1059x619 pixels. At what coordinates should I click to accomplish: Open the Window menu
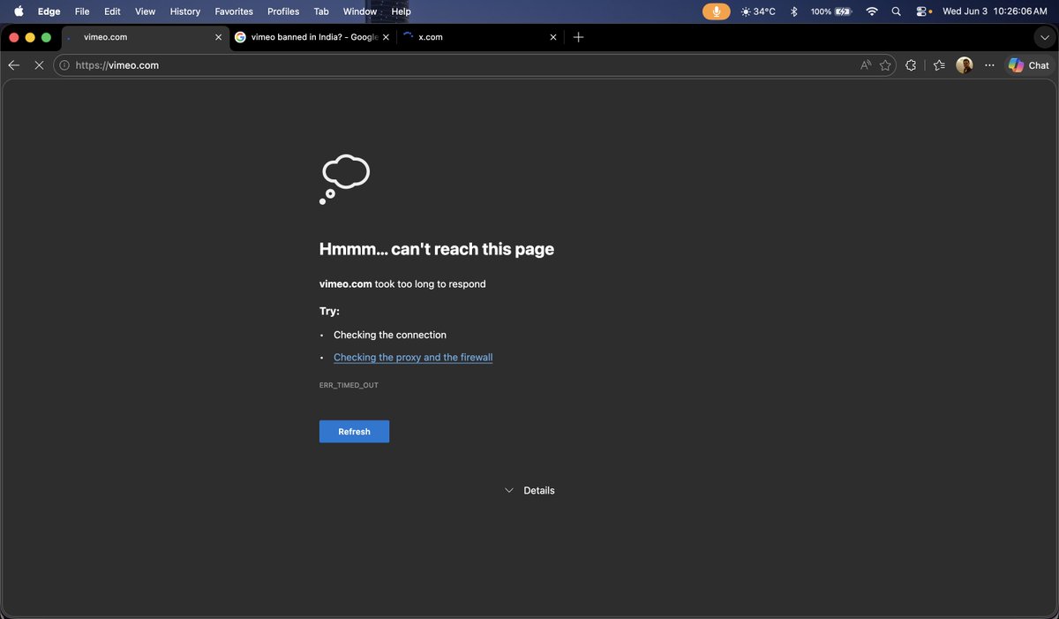359,11
